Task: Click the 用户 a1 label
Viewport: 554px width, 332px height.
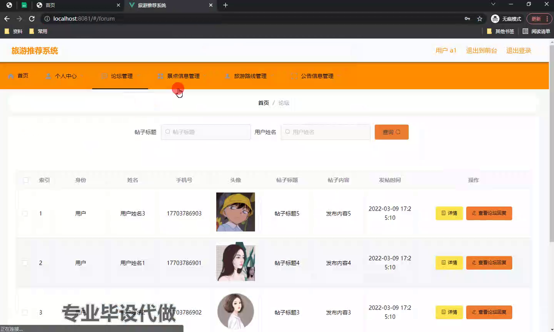Action: point(446,50)
